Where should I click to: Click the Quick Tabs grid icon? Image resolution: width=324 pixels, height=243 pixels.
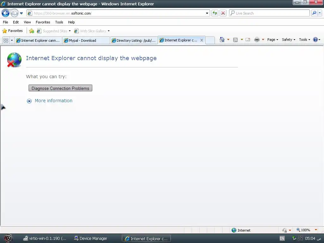point(6,40)
